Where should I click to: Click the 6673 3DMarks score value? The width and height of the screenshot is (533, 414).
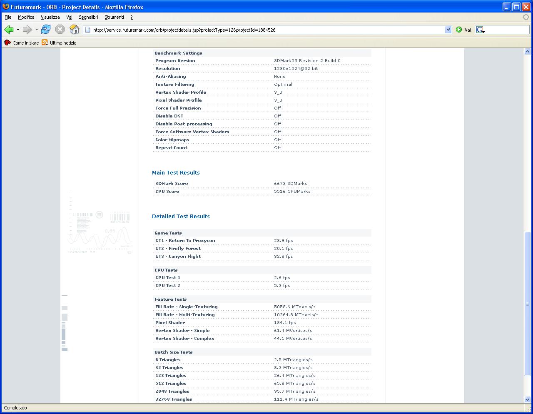point(291,183)
